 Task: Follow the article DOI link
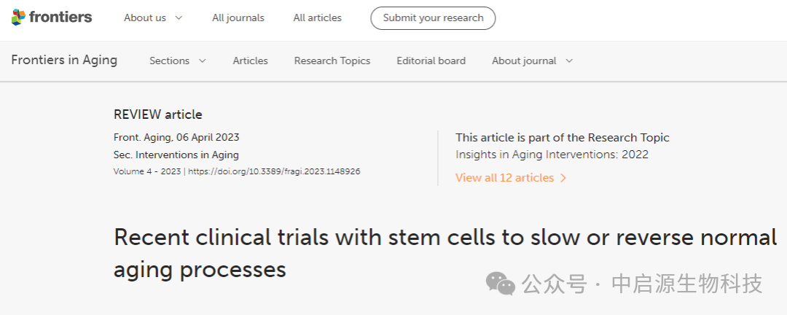click(x=274, y=172)
